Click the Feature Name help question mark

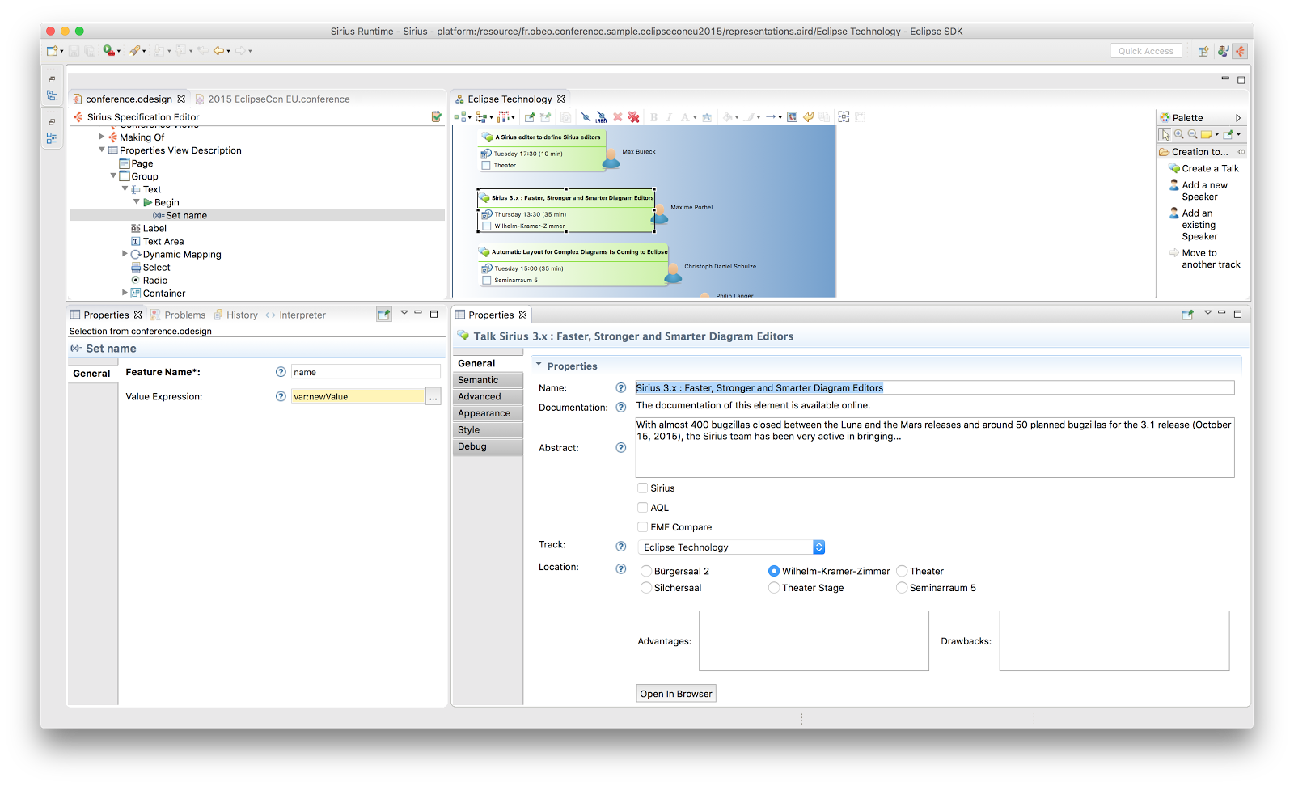[281, 372]
